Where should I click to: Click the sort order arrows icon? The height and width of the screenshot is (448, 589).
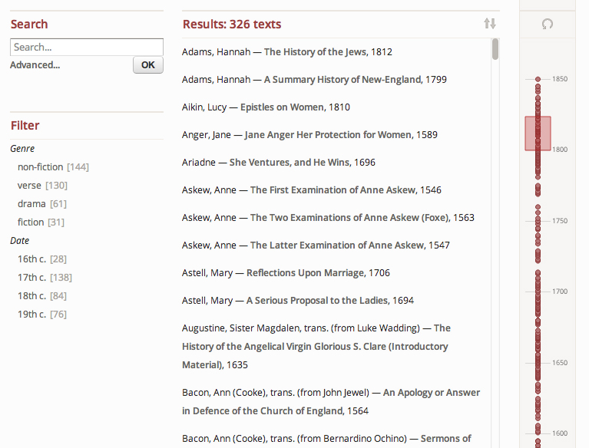click(490, 24)
